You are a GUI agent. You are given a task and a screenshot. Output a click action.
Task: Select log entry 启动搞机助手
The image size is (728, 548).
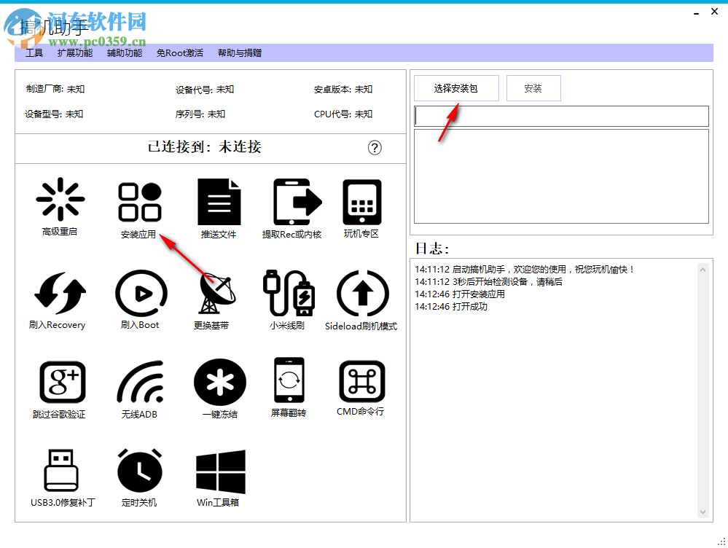[525, 270]
